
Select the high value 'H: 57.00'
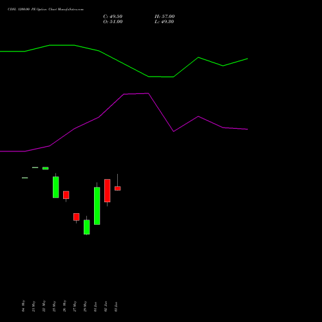tap(164, 17)
